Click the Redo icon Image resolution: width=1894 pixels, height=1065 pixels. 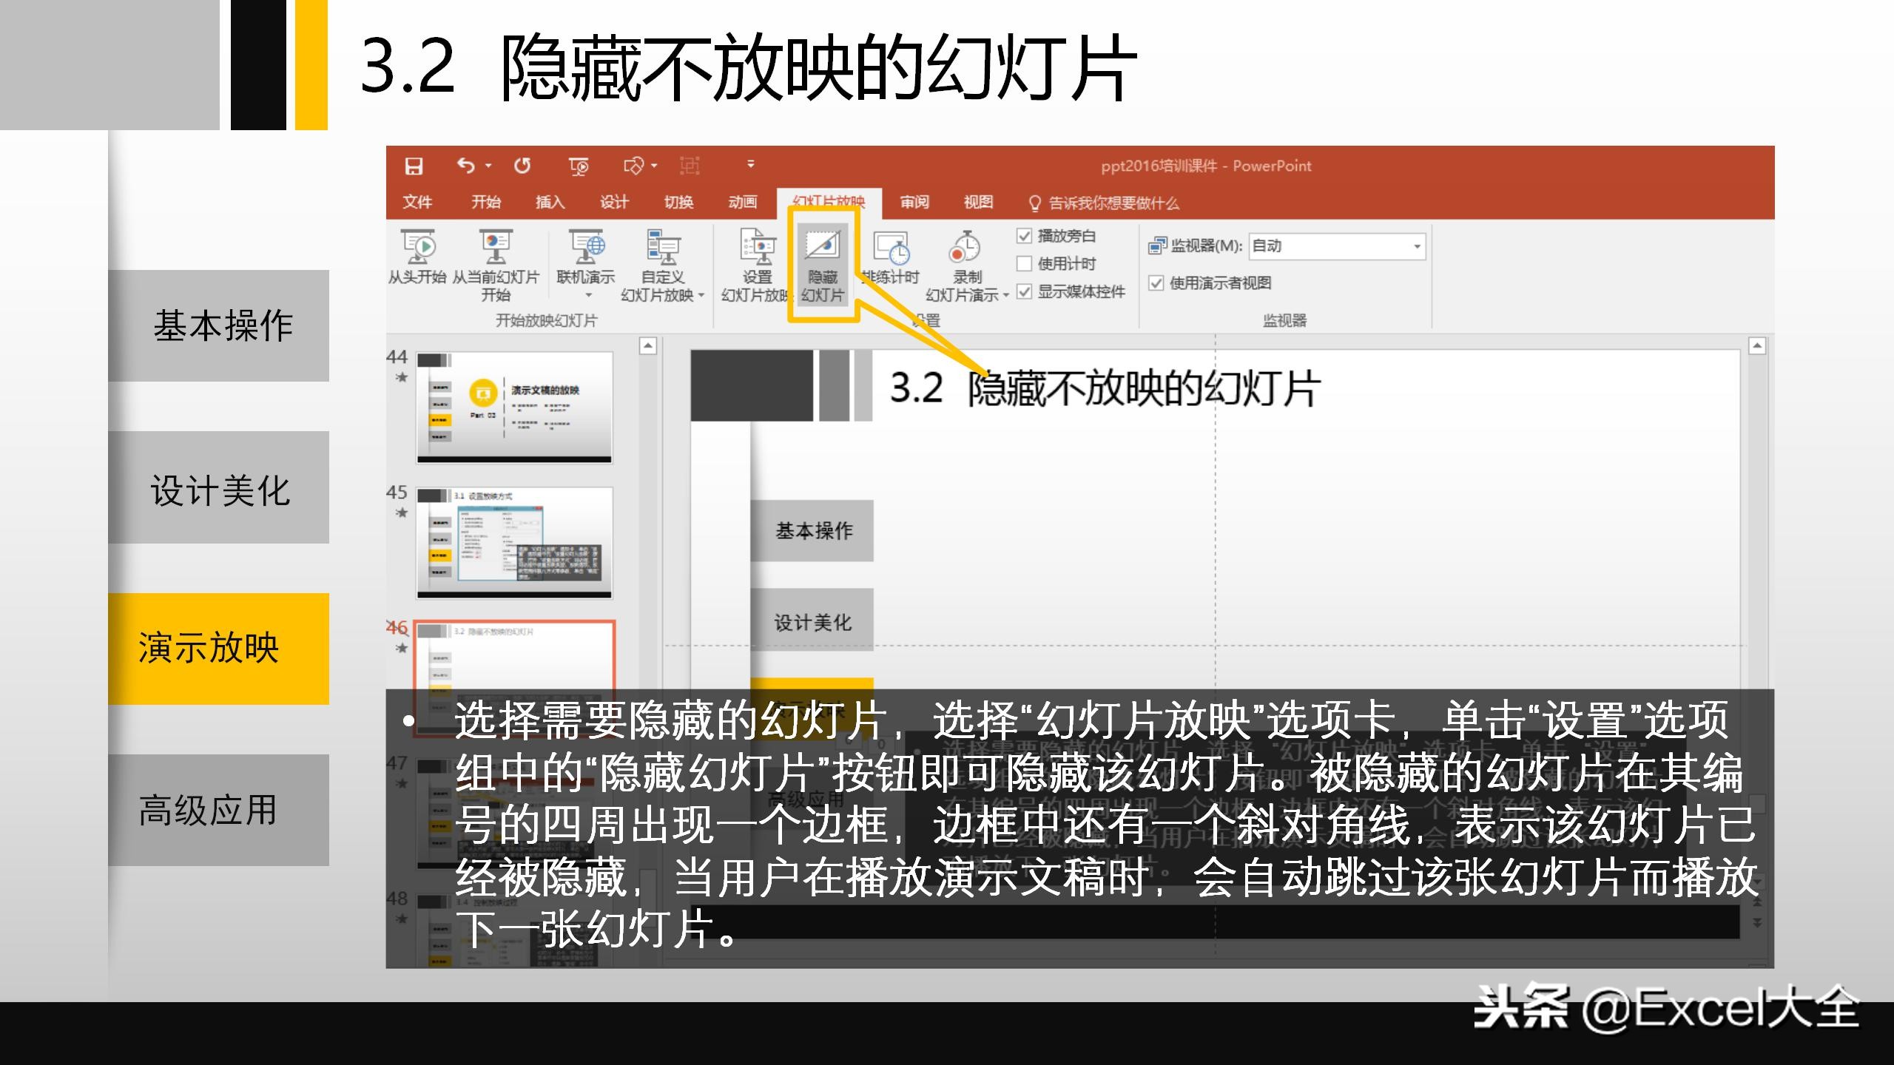[x=523, y=166]
